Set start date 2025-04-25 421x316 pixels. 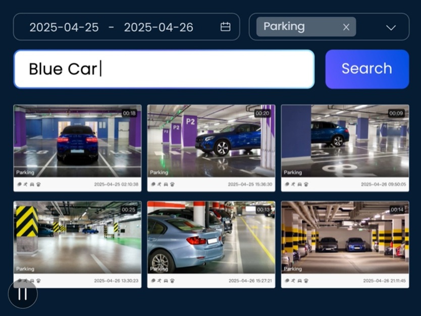(64, 27)
